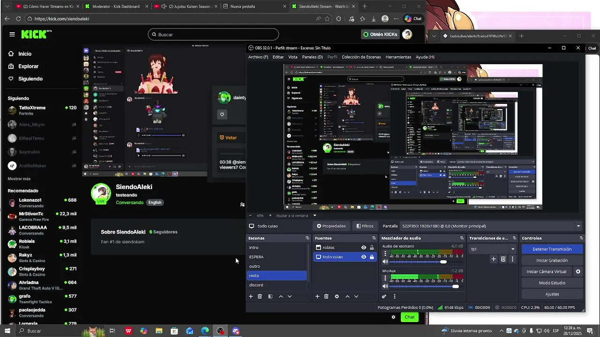600x337 pixels.
Task: Open source Filtros button
Action: pos(365,226)
